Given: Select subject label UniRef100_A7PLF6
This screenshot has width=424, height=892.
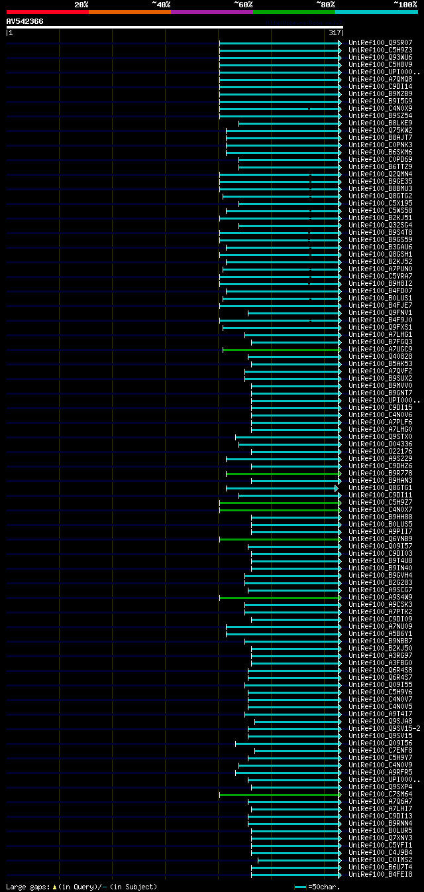Looking at the screenshot, I should [380, 422].
